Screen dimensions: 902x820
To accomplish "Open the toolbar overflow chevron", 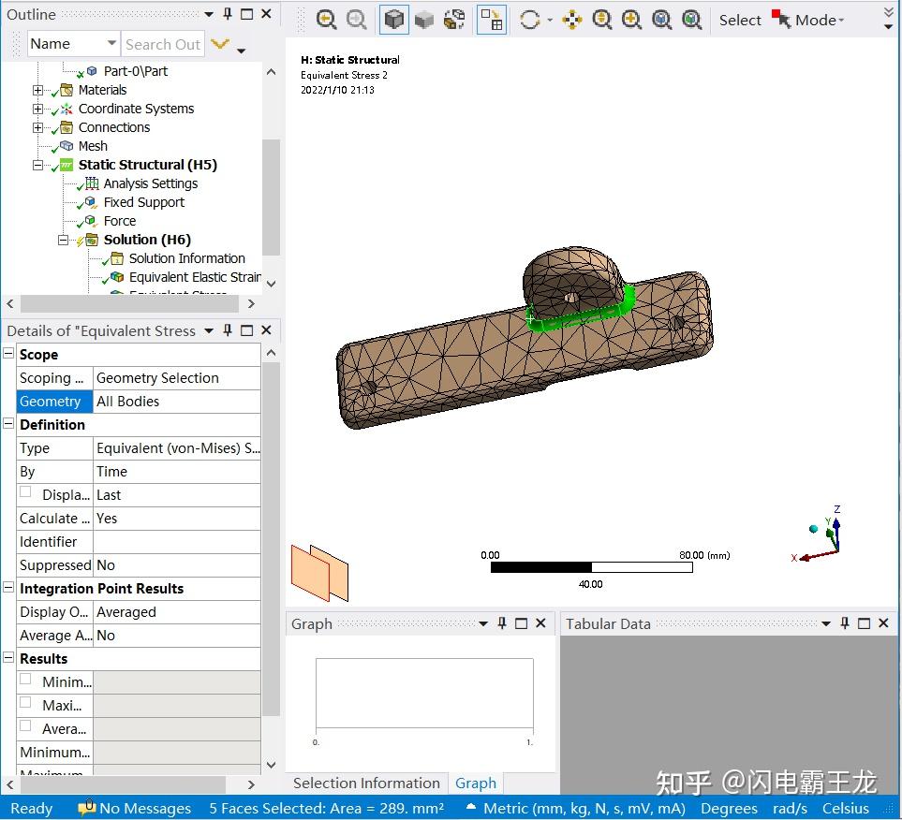I will click(x=889, y=19).
